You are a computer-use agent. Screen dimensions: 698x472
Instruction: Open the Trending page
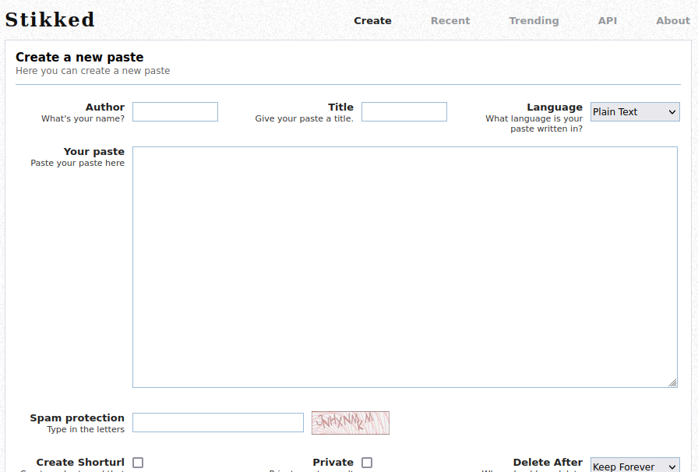point(534,21)
